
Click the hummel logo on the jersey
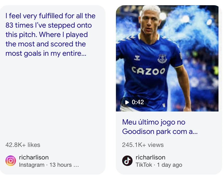coord(137,57)
